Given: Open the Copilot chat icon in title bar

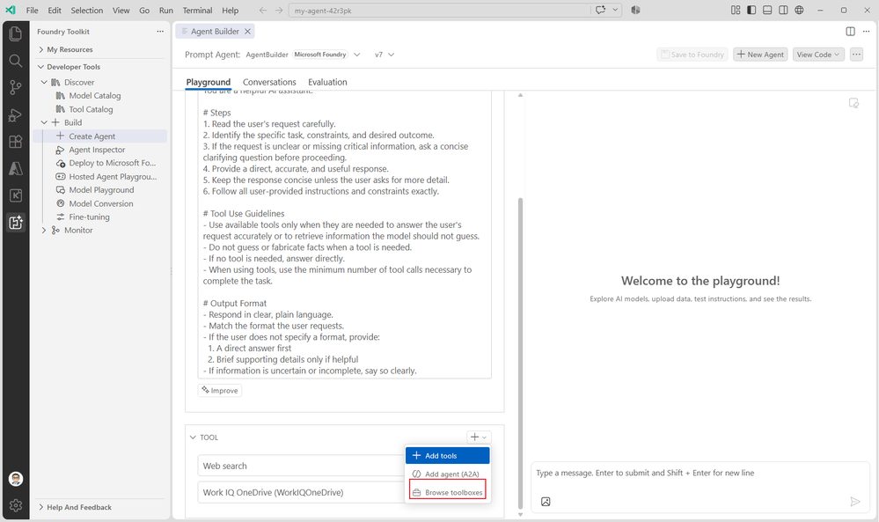Looking at the screenshot, I should [x=600, y=10].
